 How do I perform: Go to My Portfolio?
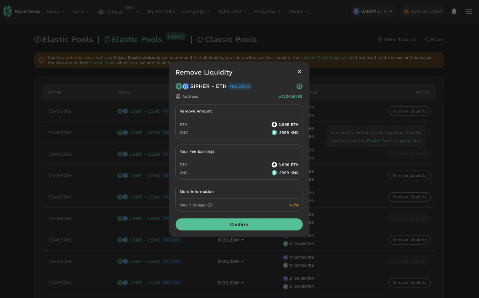162,11
